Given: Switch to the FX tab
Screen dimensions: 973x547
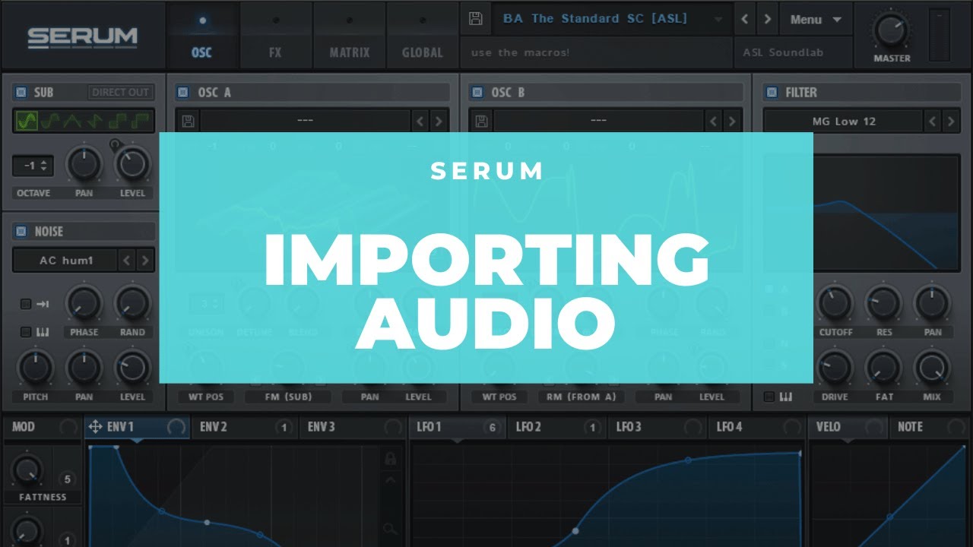Looking at the screenshot, I should (x=275, y=36).
